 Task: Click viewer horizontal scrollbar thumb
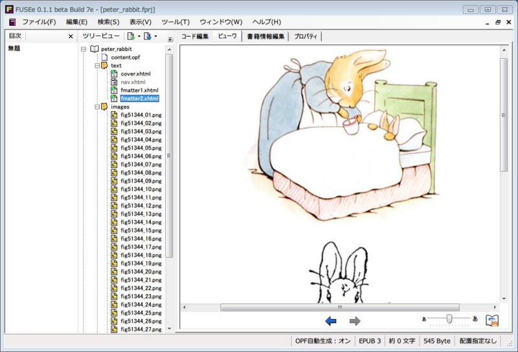[x=340, y=307]
